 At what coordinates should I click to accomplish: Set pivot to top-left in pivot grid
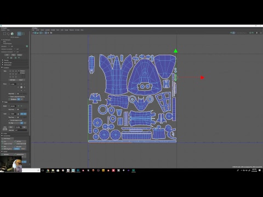[x=10, y=71]
